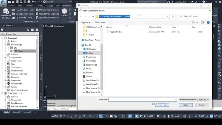This screenshot has height=125, width=222.
Task: Open the view options dropdown arrow
Action: pyautogui.click(x=197, y=22)
